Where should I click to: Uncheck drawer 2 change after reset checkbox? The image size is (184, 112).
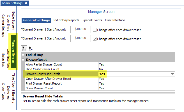pos(95,39)
